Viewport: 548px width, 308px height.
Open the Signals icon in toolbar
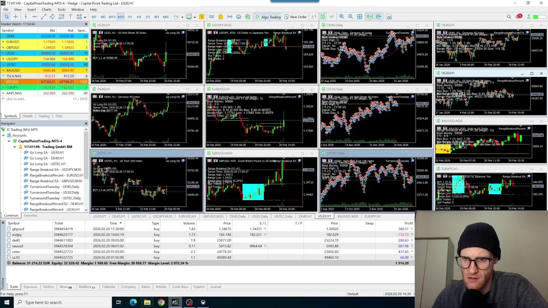(229, 17)
